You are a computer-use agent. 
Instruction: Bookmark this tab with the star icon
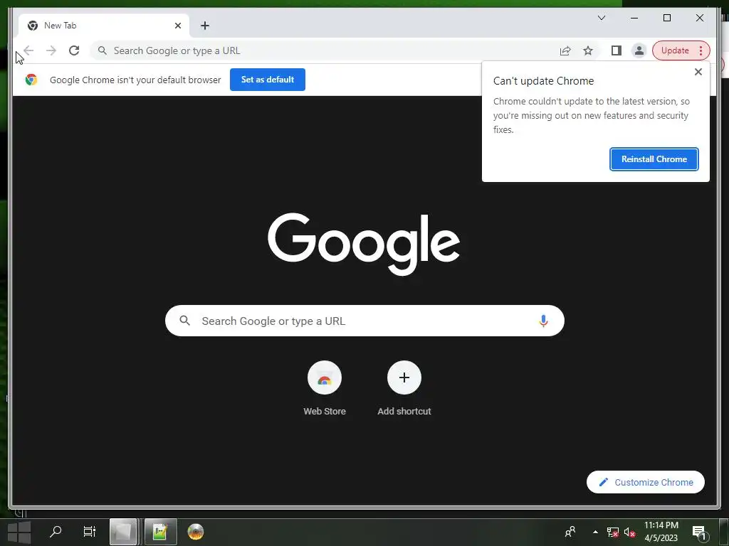tap(588, 50)
